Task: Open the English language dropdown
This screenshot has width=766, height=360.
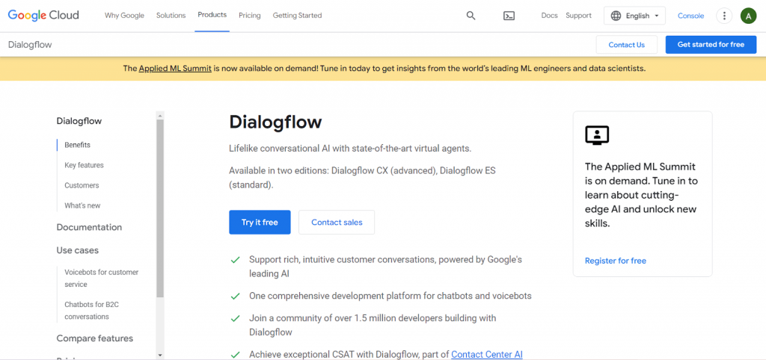Action: (634, 16)
